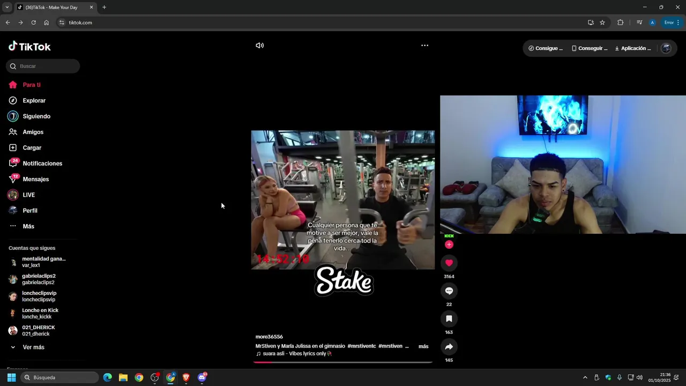Image resolution: width=686 pixels, height=386 pixels.
Task: Go to the browser home page
Action: coord(46,23)
